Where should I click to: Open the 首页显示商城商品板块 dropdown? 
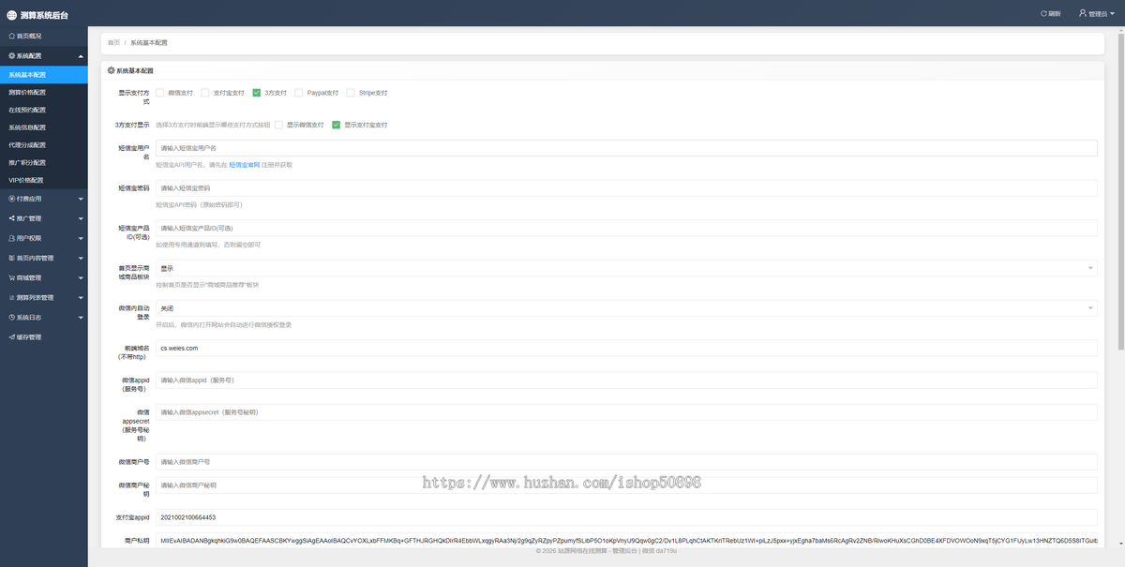626,268
